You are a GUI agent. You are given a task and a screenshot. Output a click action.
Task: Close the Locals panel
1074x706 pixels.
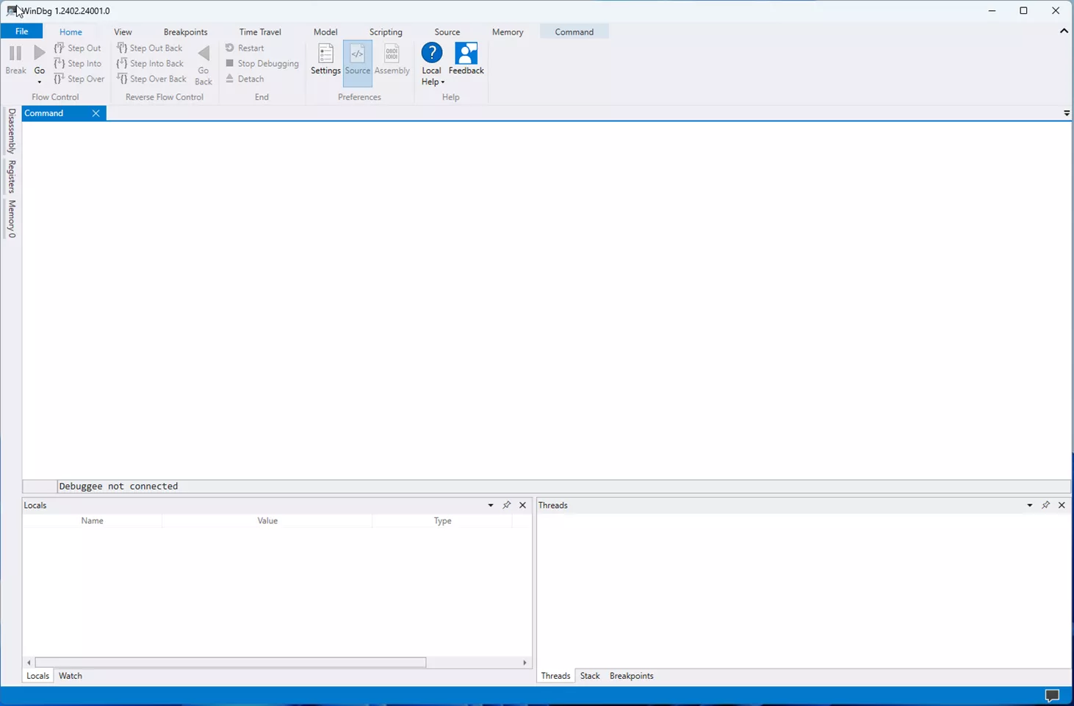coord(523,505)
